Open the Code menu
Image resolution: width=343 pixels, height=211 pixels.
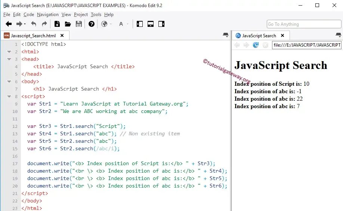[x=29, y=15]
